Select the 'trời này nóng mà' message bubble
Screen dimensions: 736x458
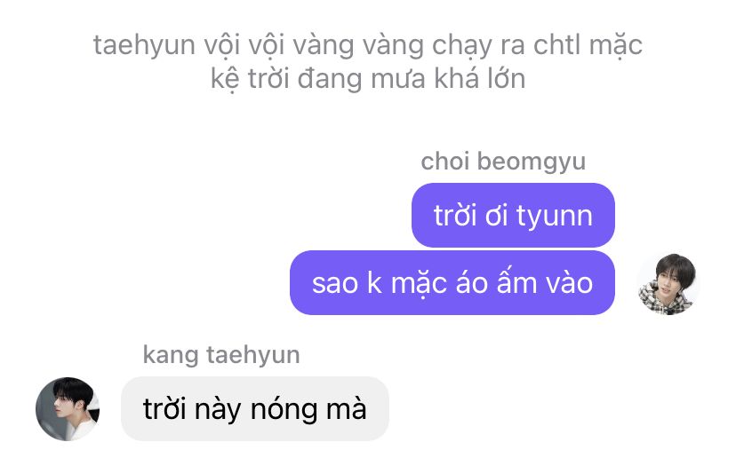255,409
